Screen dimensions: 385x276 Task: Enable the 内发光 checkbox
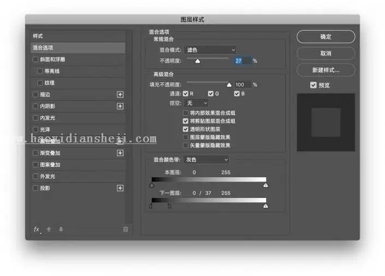[35, 118]
